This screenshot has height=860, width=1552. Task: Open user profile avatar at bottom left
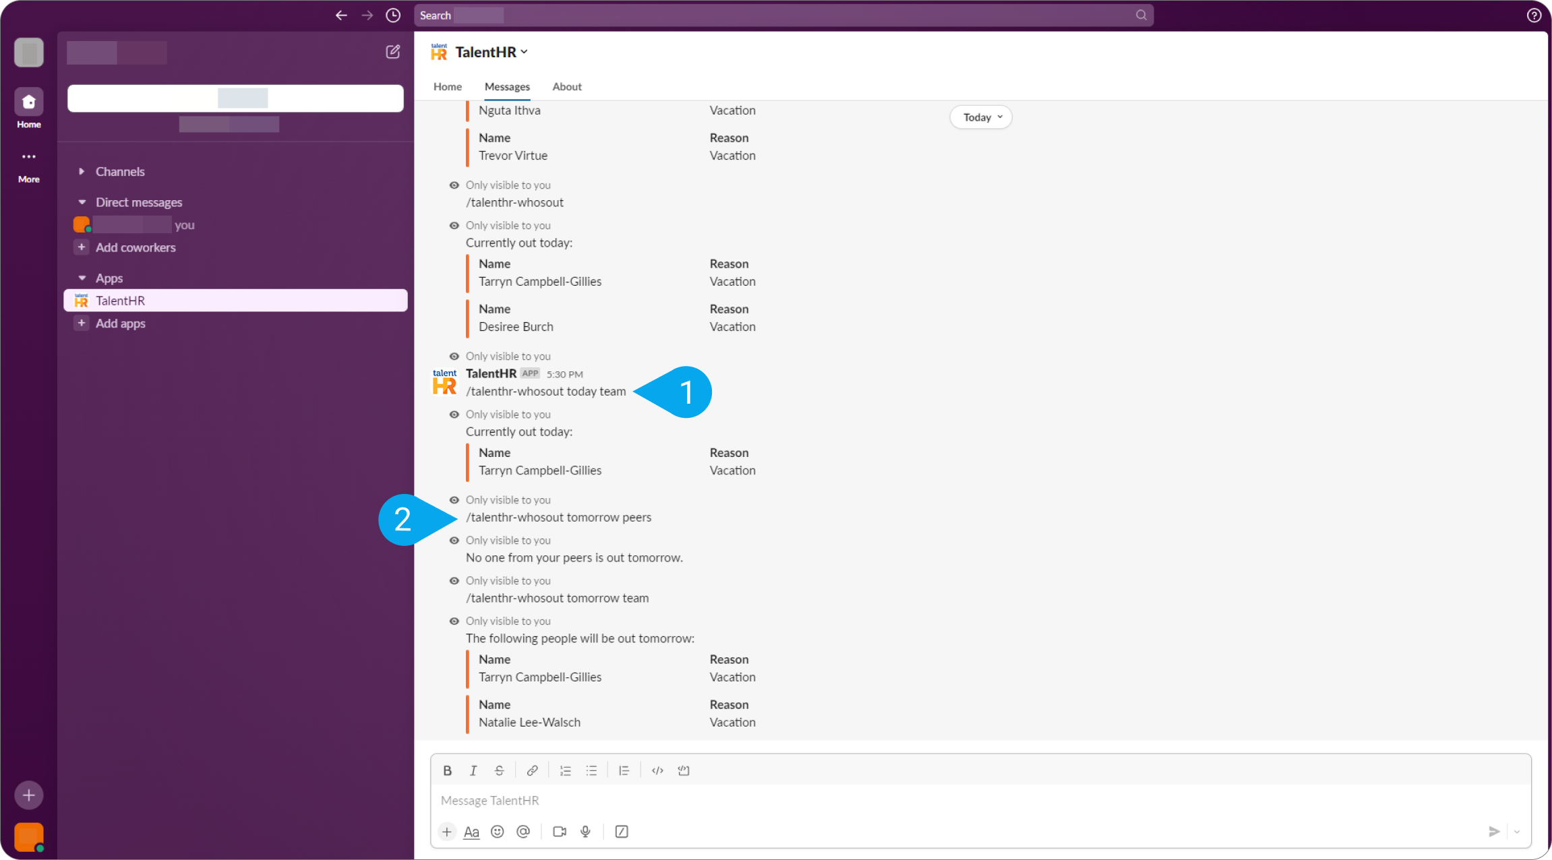coord(29,836)
